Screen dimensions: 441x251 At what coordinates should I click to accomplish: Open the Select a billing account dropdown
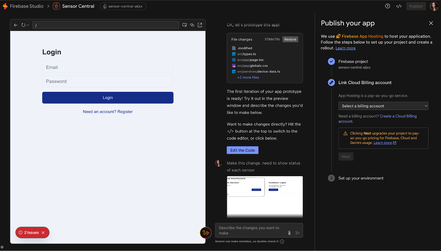click(383, 106)
